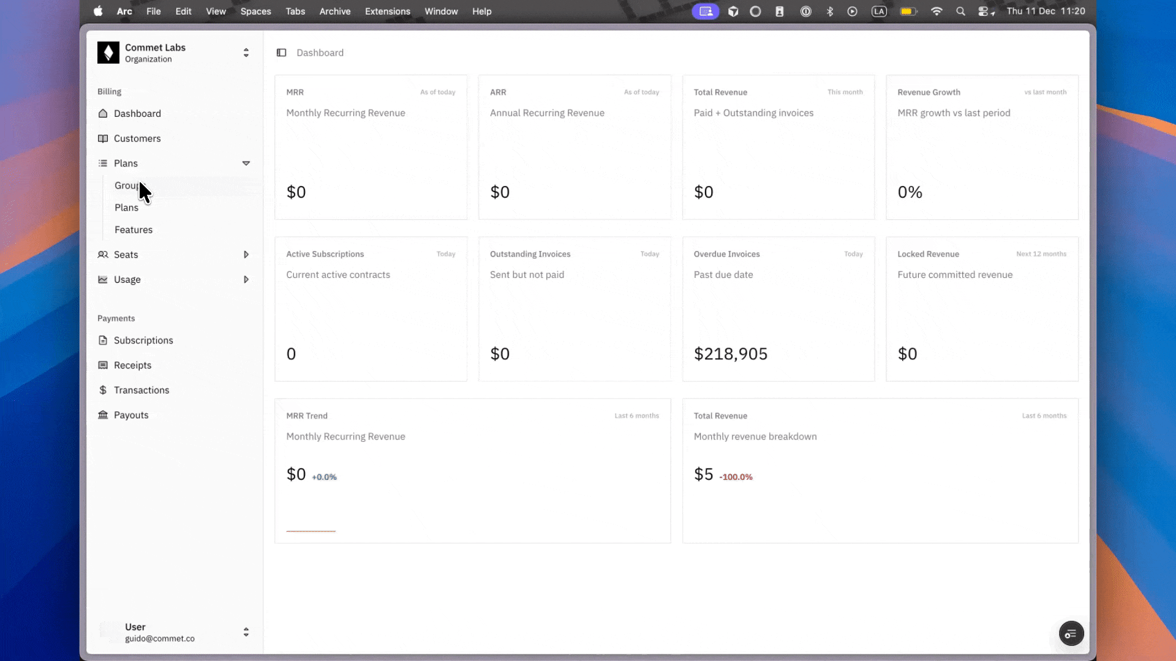The width and height of the screenshot is (1176, 661).
Task: Toggle the sidebar panel icon
Action: point(282,53)
